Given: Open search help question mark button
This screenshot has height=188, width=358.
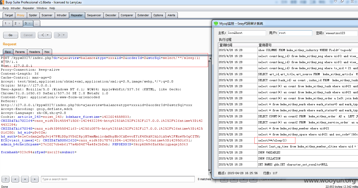Looking at the screenshot, I should pos(6,179).
